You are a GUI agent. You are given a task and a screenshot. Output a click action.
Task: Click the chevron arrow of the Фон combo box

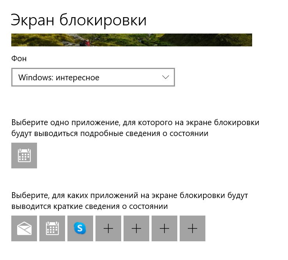(x=166, y=77)
